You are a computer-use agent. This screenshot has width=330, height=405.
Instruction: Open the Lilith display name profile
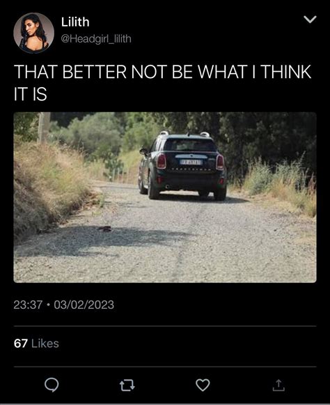click(75, 22)
